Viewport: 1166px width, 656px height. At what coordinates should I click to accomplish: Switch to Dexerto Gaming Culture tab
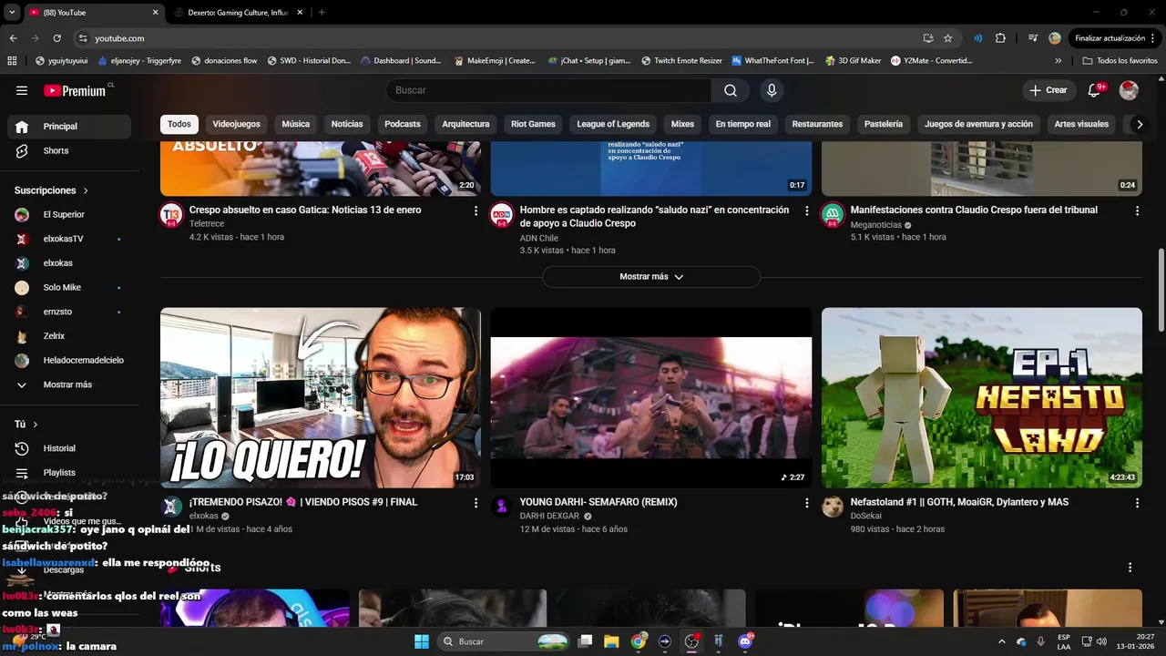click(237, 13)
